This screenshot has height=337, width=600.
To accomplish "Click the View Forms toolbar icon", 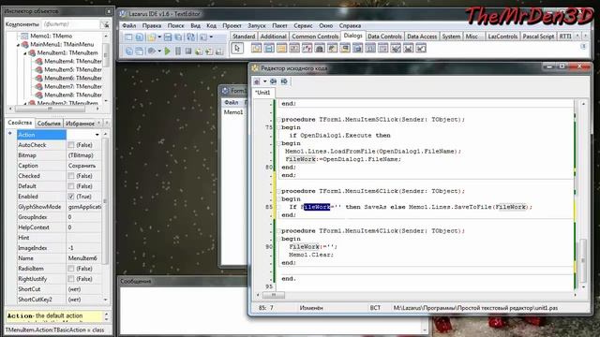I will click(x=140, y=51).
